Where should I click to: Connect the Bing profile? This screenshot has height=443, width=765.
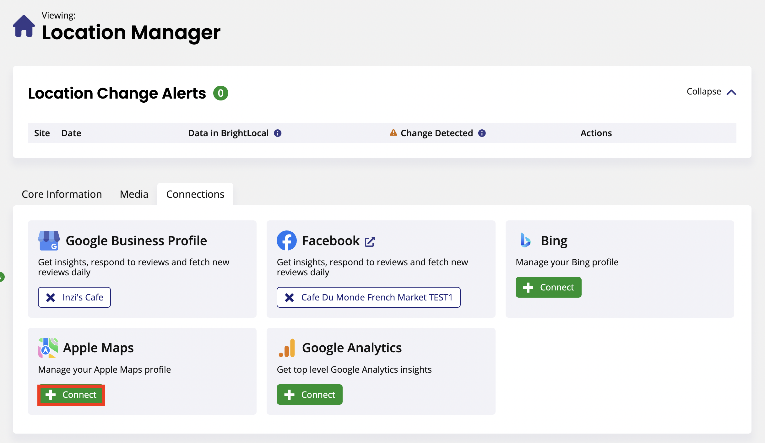coord(548,287)
